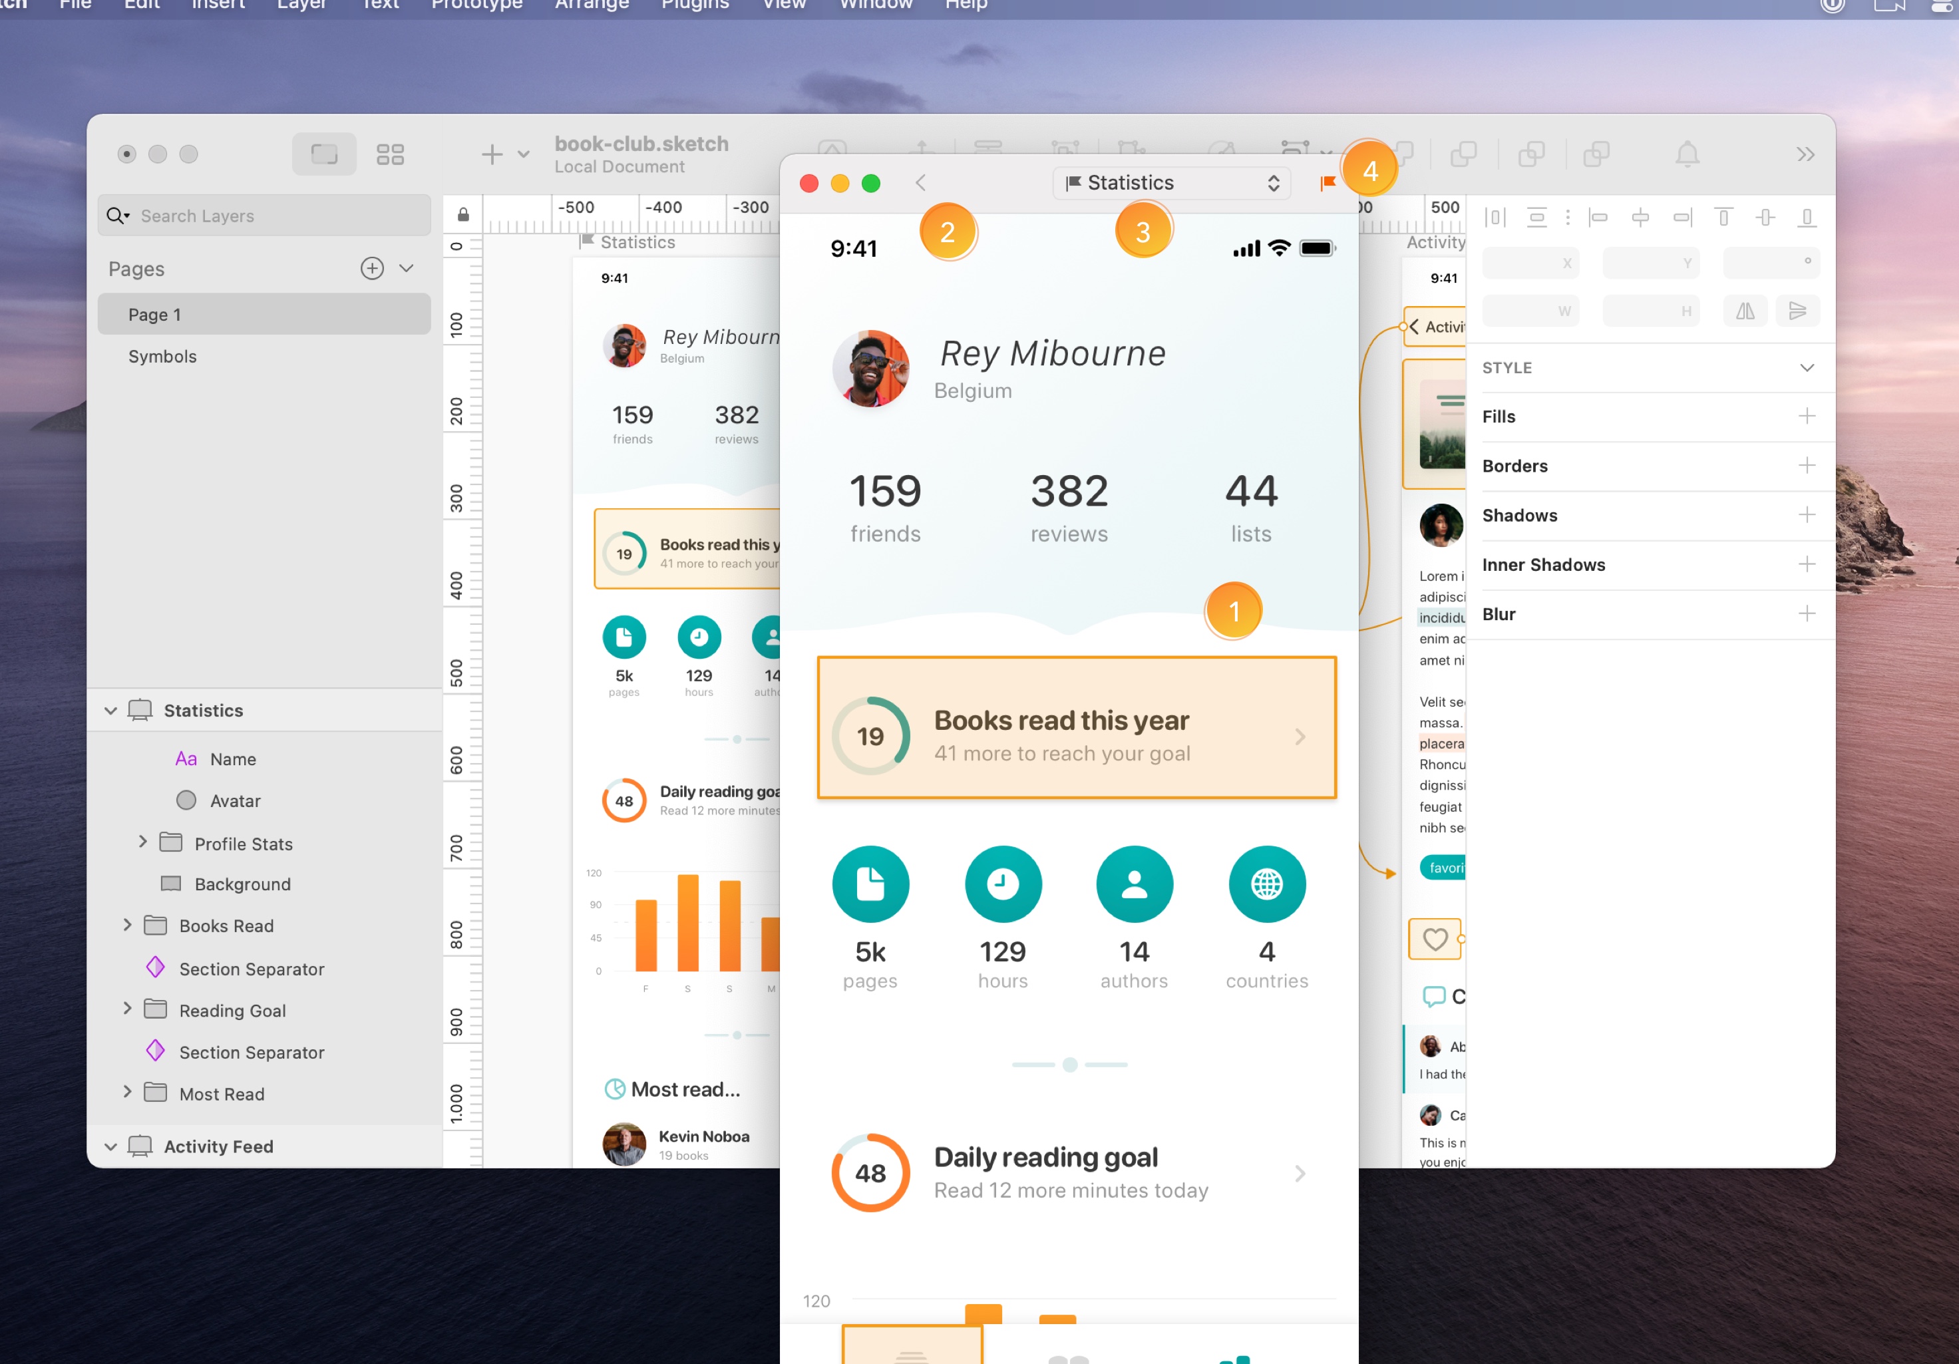Click the Borders add button in Style panel

tap(1806, 466)
